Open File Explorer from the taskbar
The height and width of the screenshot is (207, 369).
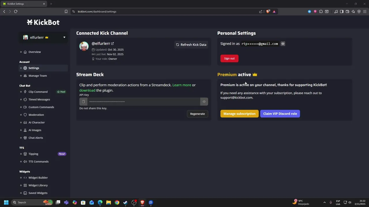pyautogui.click(x=108, y=202)
